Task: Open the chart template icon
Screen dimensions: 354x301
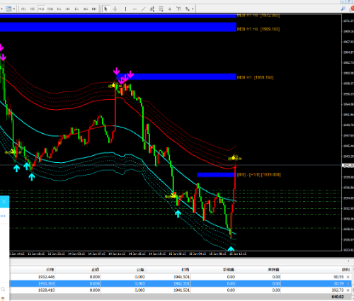Action: click(x=8, y=9)
